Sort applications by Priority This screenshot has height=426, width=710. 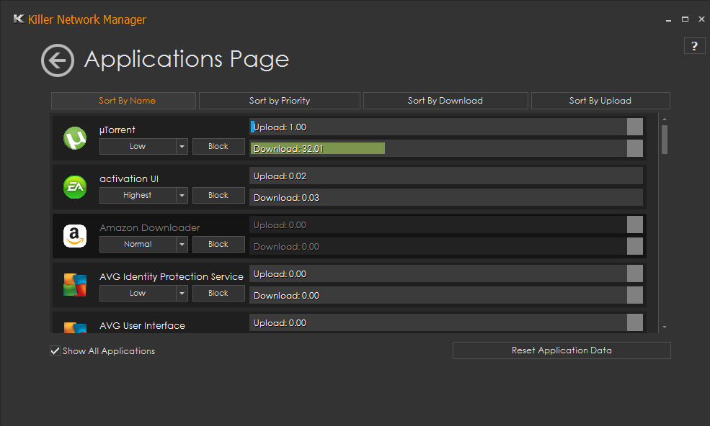click(x=279, y=101)
